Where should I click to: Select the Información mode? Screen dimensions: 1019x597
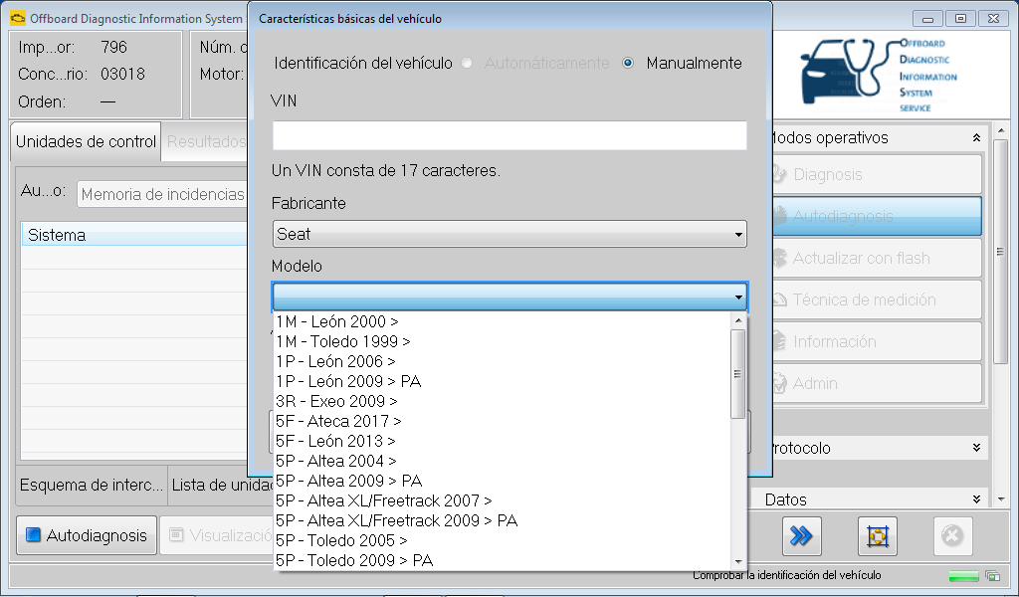(x=877, y=341)
